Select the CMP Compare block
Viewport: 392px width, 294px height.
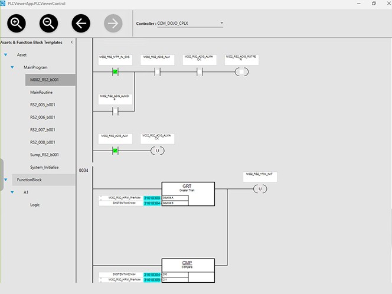[x=188, y=271]
